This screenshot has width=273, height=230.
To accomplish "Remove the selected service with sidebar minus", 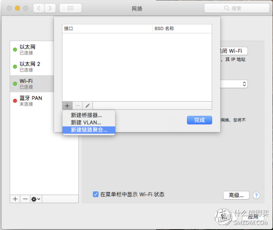I will click(x=25, y=199).
